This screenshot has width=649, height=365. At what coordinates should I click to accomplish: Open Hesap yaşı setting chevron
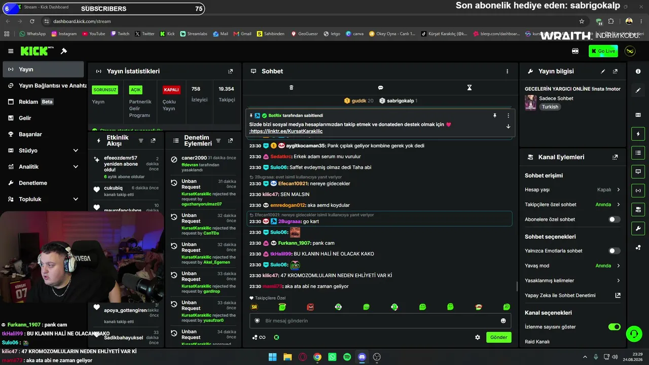[618, 190]
